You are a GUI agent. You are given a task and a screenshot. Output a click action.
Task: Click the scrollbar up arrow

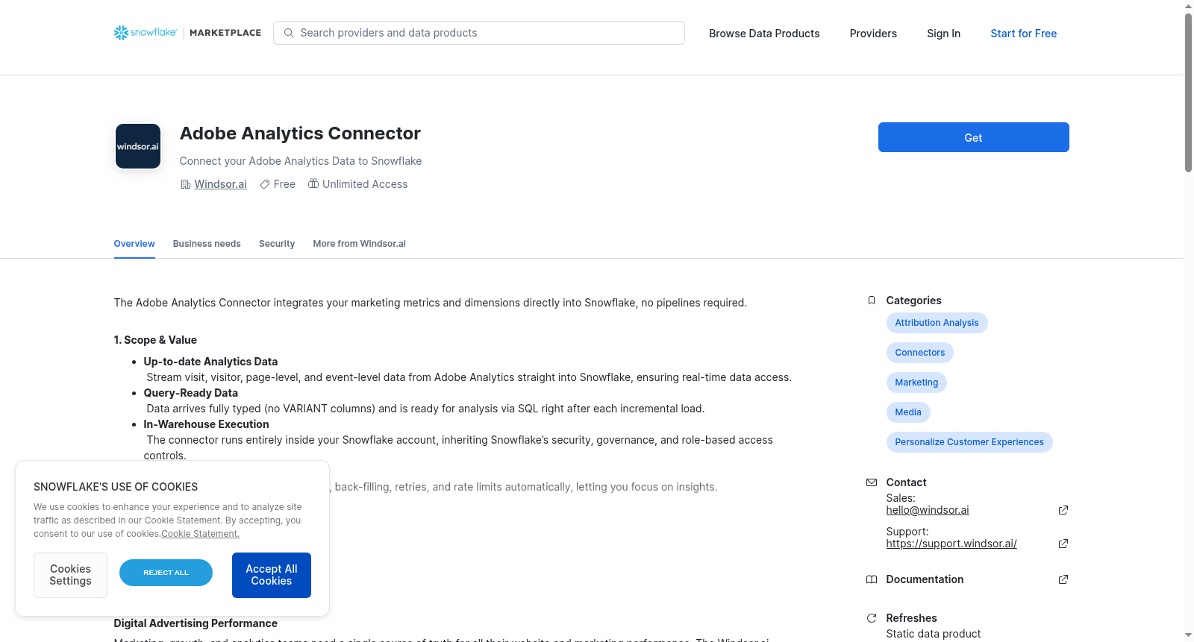tap(1188, 6)
